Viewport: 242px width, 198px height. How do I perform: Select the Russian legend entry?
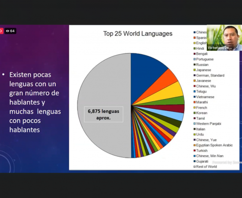tap(201, 65)
